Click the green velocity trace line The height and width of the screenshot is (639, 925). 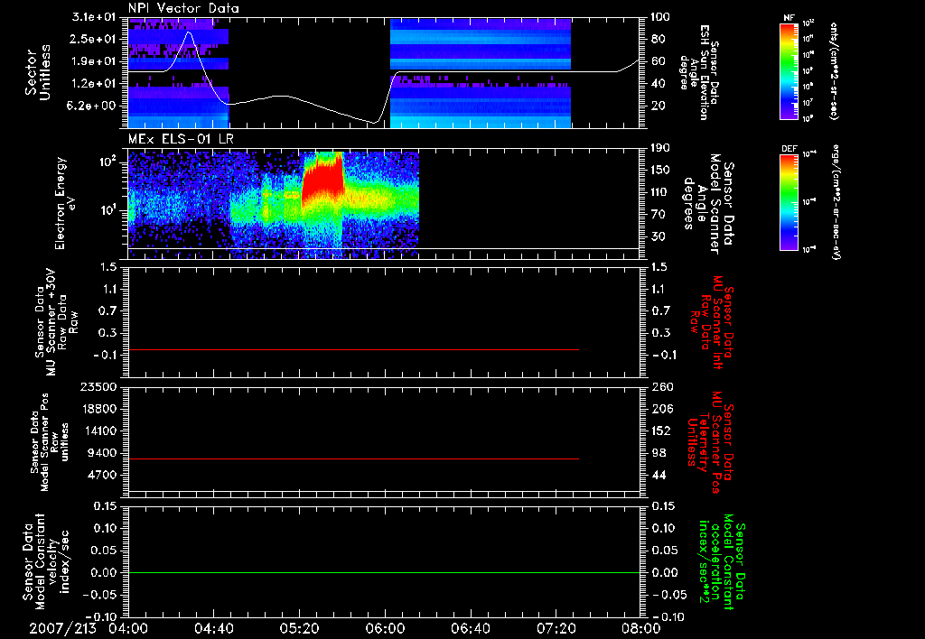pyautogui.click(x=384, y=572)
